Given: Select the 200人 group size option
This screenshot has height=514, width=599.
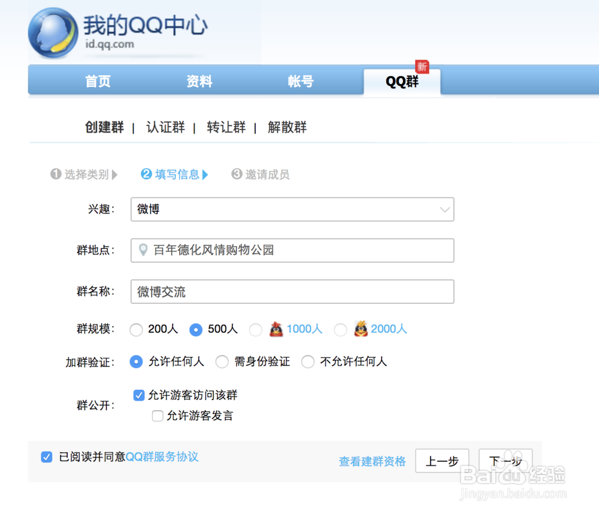Looking at the screenshot, I should coord(136,329).
